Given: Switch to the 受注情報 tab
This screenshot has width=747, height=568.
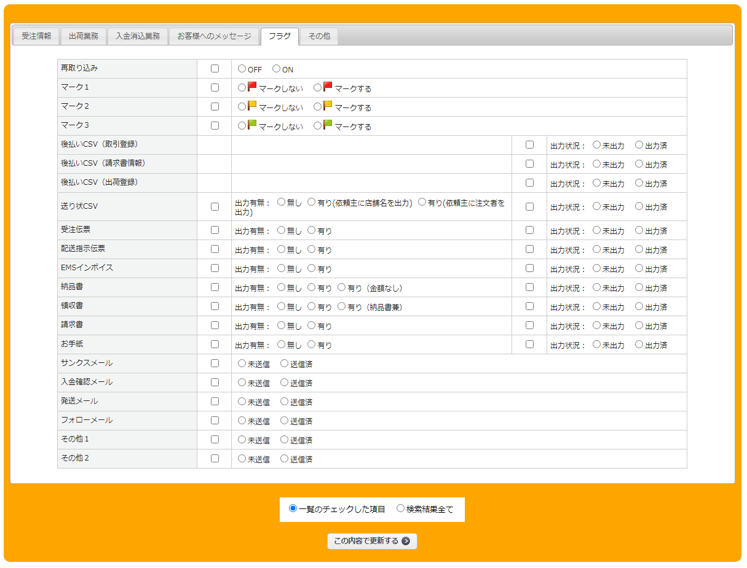Looking at the screenshot, I should pos(36,36).
